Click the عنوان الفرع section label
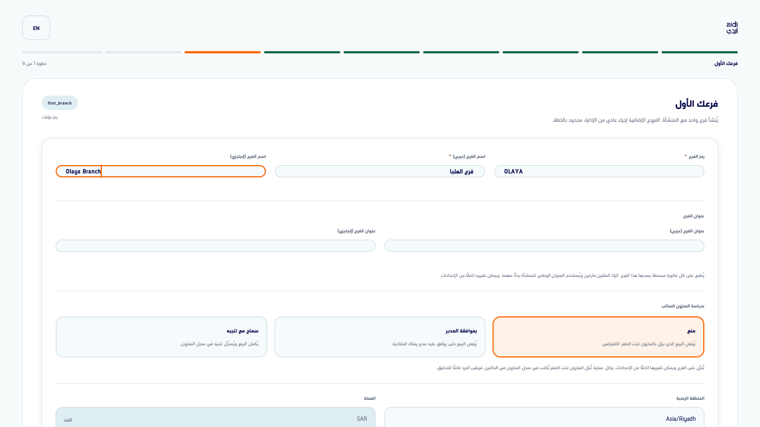 (x=694, y=216)
